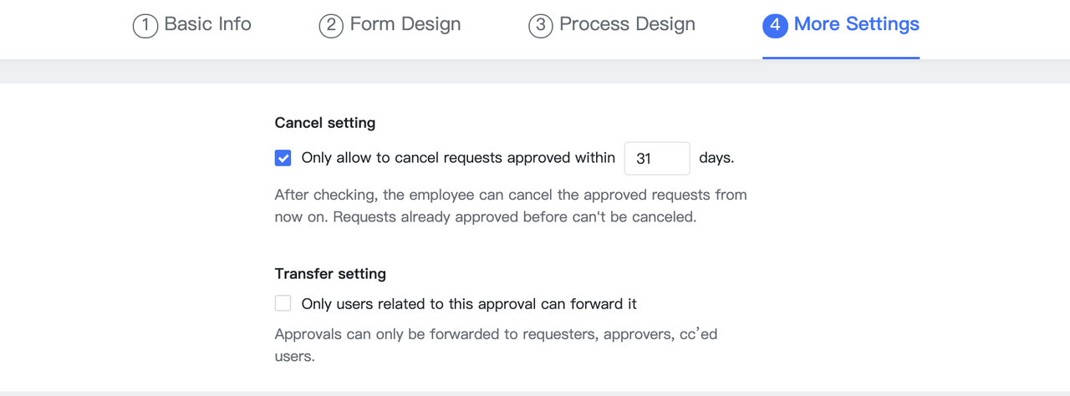
Task: Go to the Basic Info step
Action: tap(207, 24)
